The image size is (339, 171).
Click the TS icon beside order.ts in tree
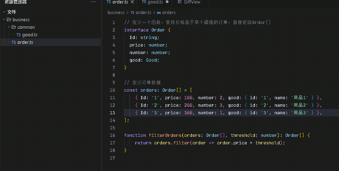tap(14, 42)
